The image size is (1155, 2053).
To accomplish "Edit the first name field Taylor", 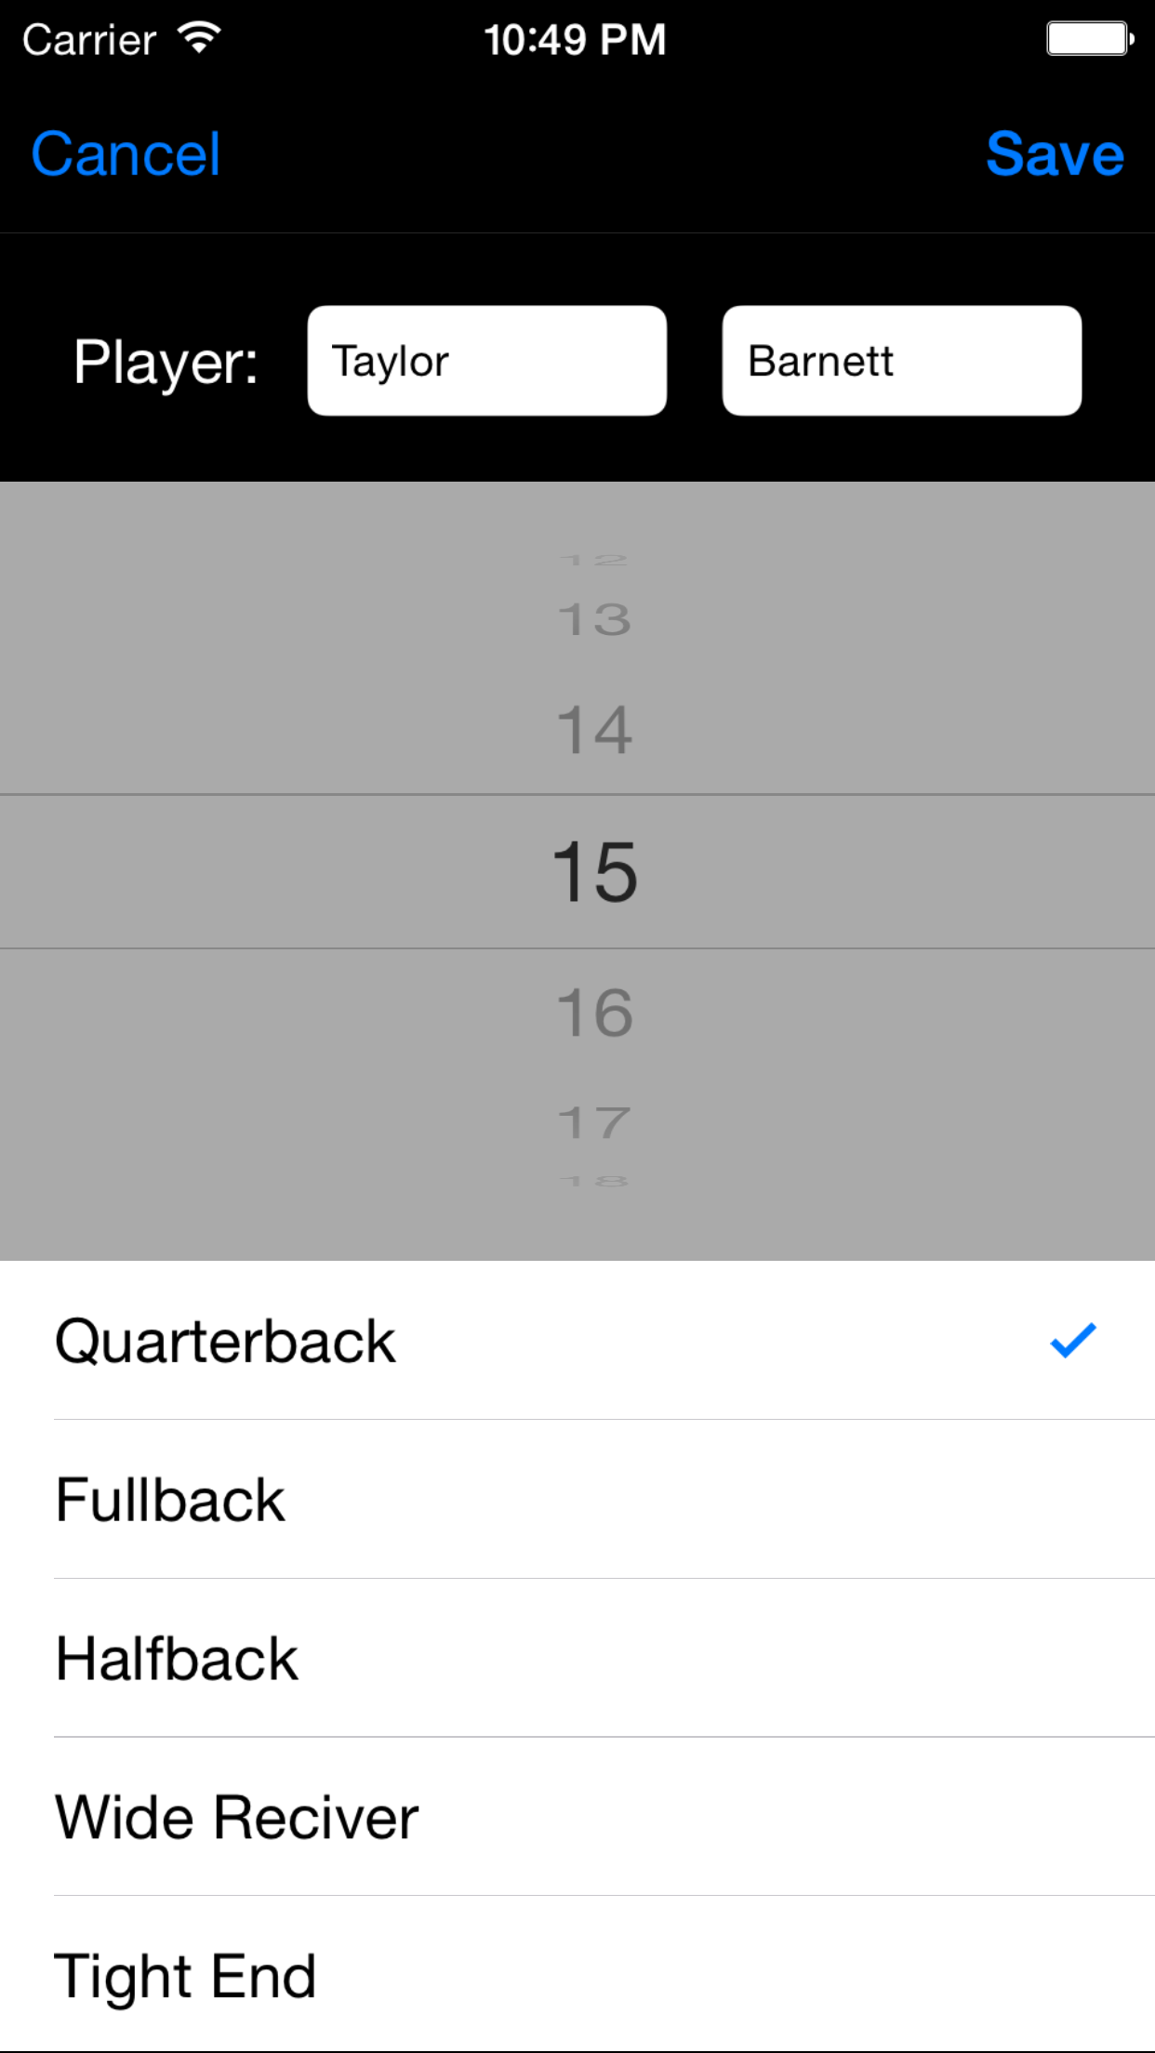I will pyautogui.click(x=486, y=361).
